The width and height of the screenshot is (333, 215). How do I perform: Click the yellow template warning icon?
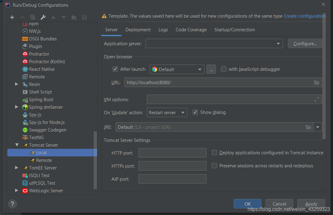point(104,16)
